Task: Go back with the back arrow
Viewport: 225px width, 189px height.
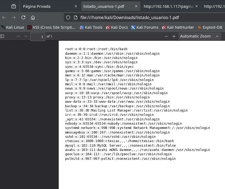Action: pos(4,17)
